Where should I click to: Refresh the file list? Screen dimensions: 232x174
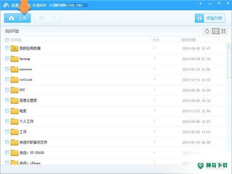(207, 31)
